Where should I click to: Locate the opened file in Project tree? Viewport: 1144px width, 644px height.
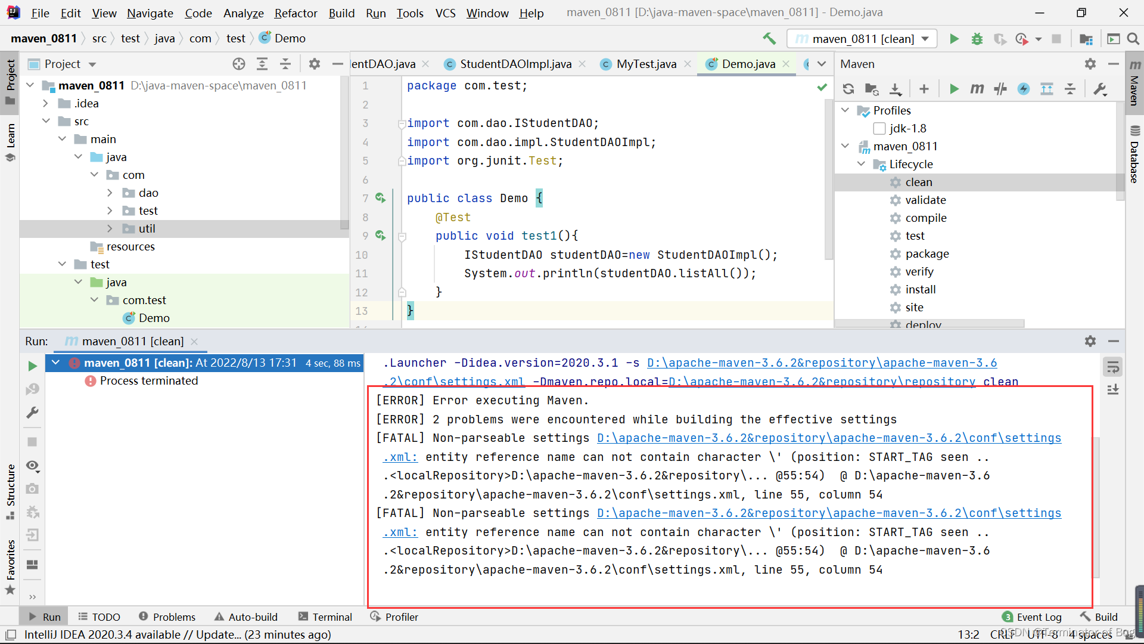(239, 64)
